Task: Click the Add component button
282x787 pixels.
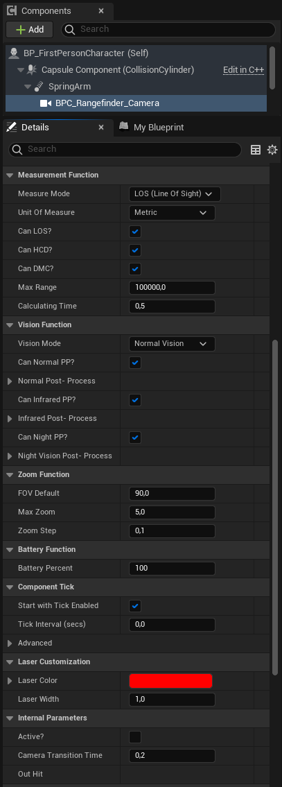Action: (x=30, y=30)
